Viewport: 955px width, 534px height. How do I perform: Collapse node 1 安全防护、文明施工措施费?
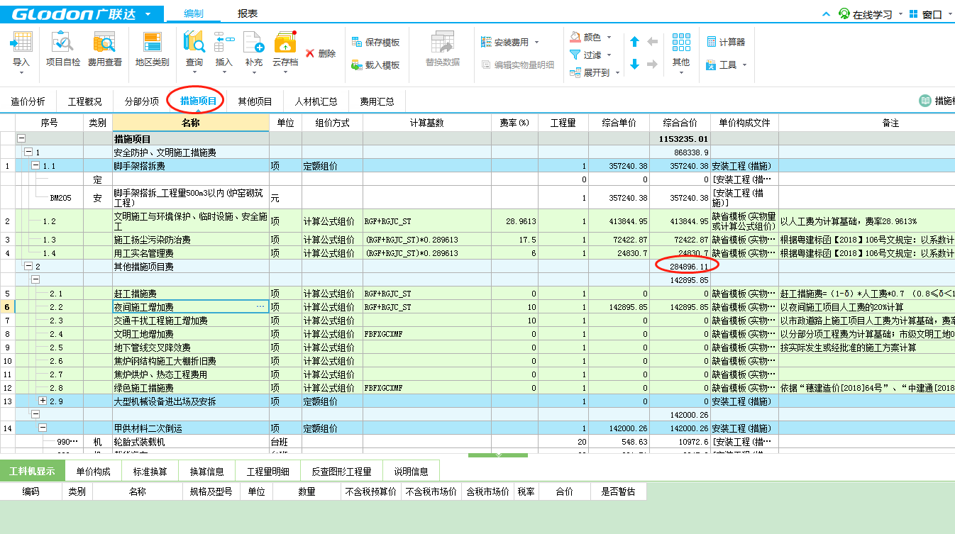click(28, 152)
